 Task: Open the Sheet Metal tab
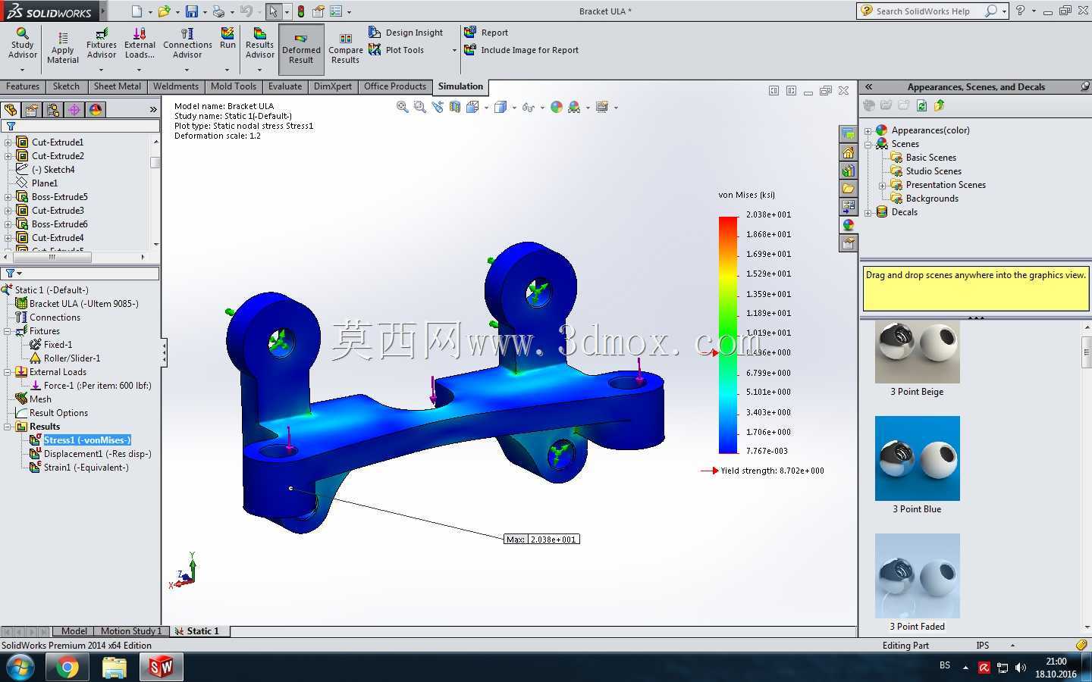click(x=118, y=86)
